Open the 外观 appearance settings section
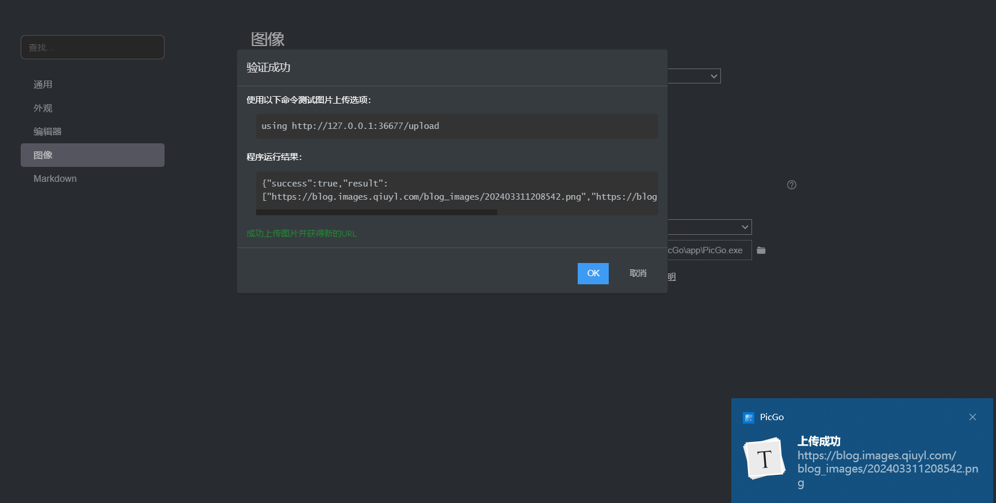 [x=93, y=108]
